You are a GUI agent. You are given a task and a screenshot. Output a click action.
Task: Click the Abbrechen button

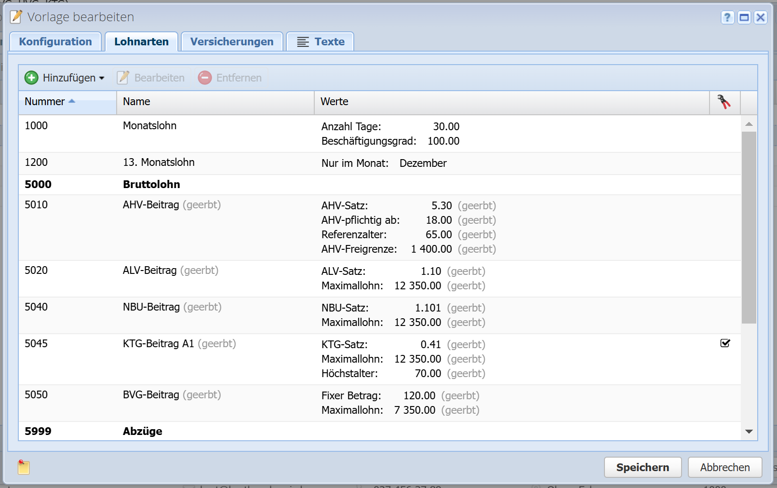pyautogui.click(x=724, y=467)
